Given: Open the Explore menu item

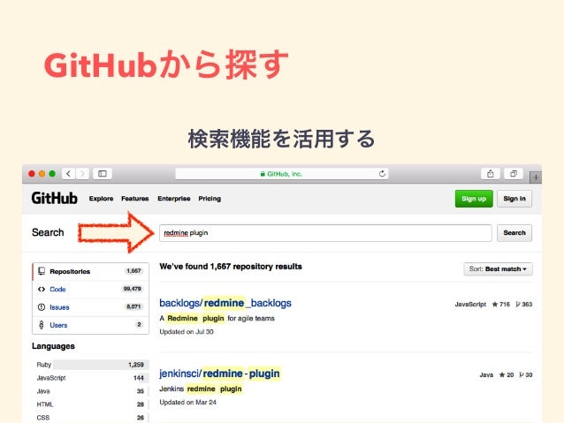Looking at the screenshot, I should (101, 199).
